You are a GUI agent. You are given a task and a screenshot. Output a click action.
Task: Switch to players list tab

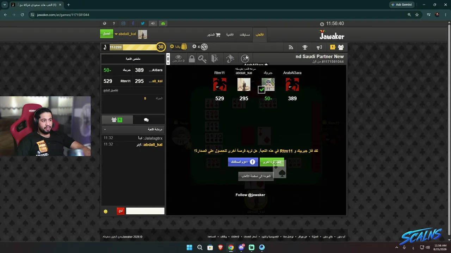click(117, 120)
